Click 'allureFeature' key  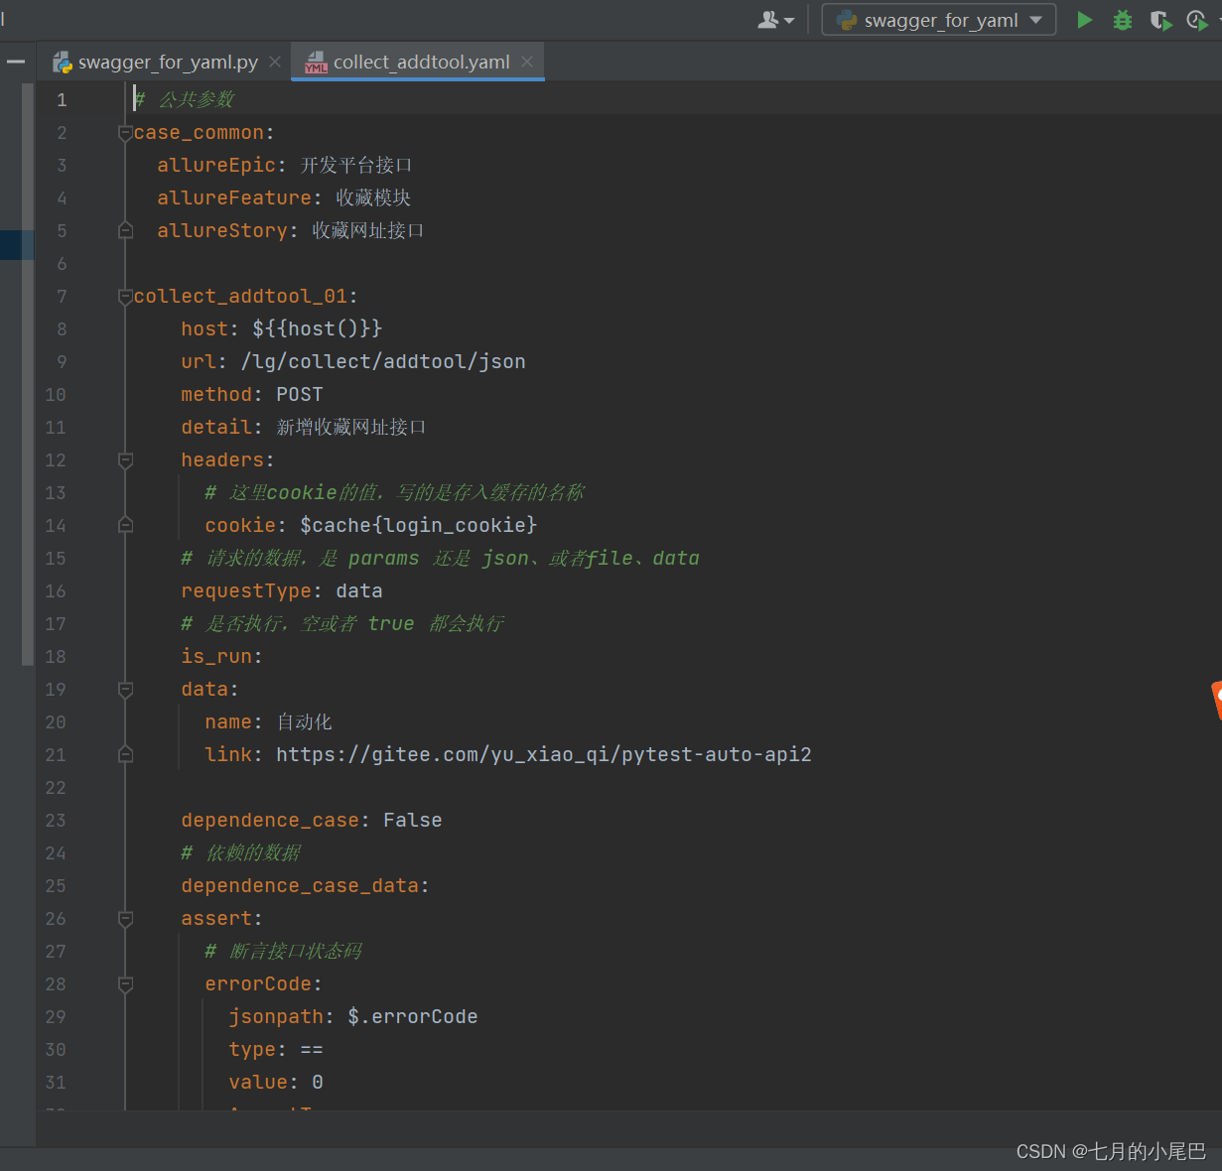click(x=234, y=198)
